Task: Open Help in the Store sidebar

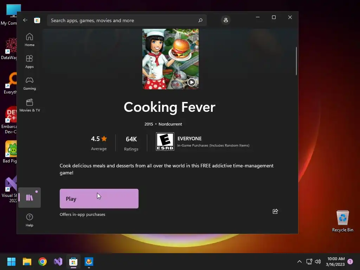Action: 30,220
